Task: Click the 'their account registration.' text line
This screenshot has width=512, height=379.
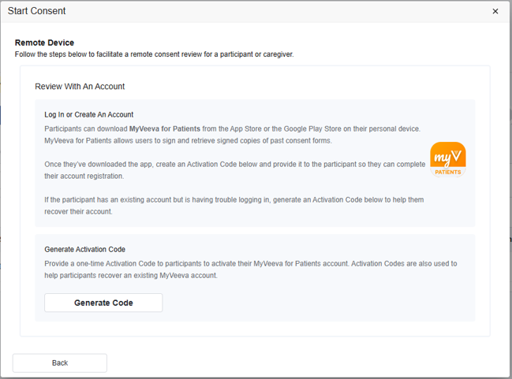Action: click(84, 176)
